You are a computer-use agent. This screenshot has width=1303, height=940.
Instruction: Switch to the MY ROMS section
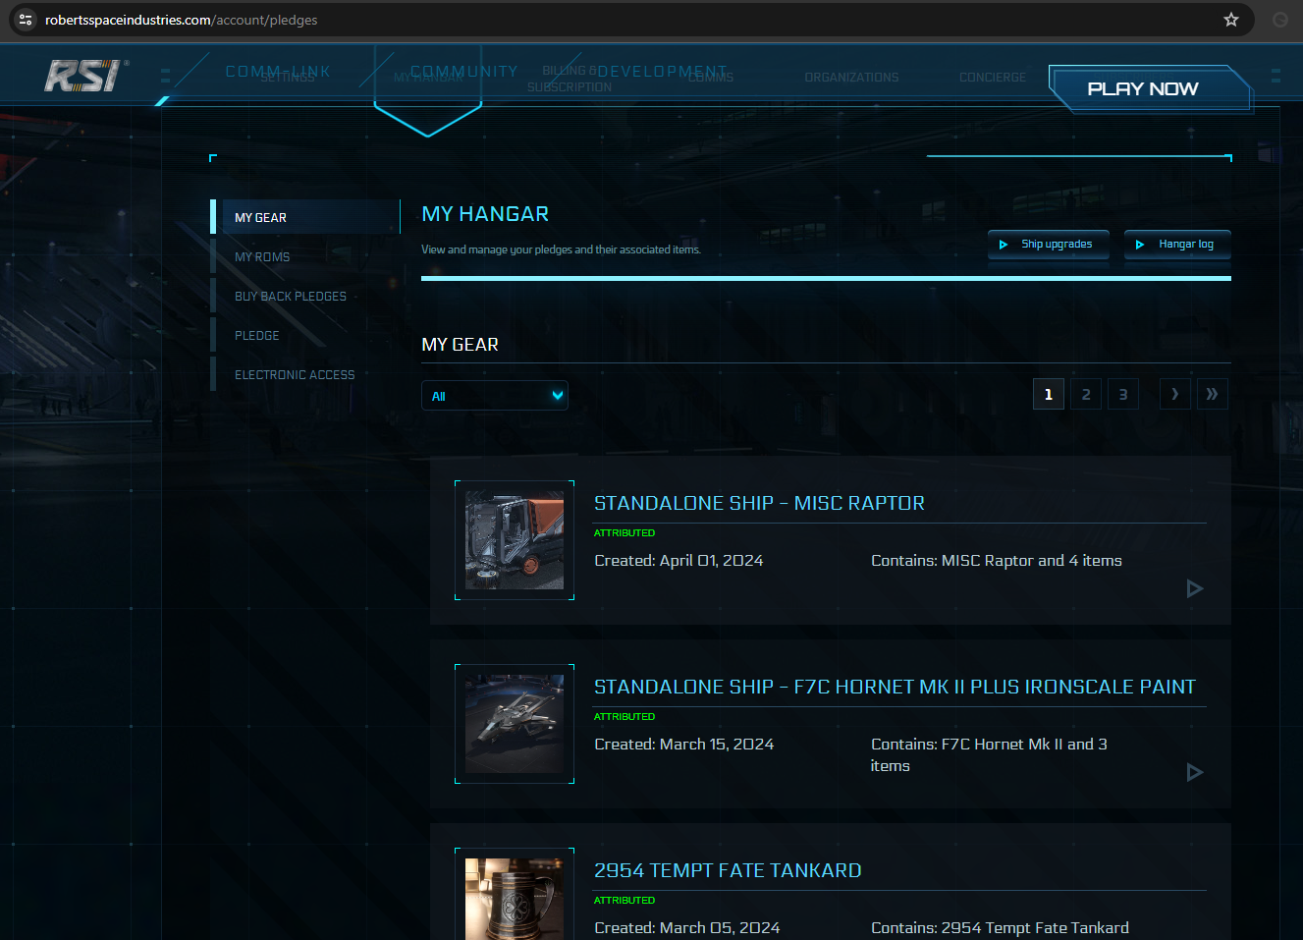pos(261,256)
